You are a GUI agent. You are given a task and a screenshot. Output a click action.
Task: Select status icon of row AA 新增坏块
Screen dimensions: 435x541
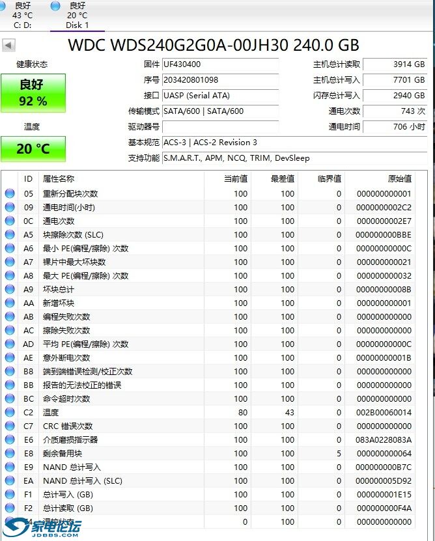coord(10,303)
